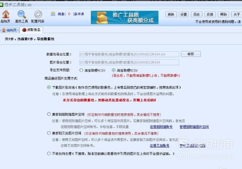Click the message envelope icon
Viewport: 242px width, 169px height.
53,14
